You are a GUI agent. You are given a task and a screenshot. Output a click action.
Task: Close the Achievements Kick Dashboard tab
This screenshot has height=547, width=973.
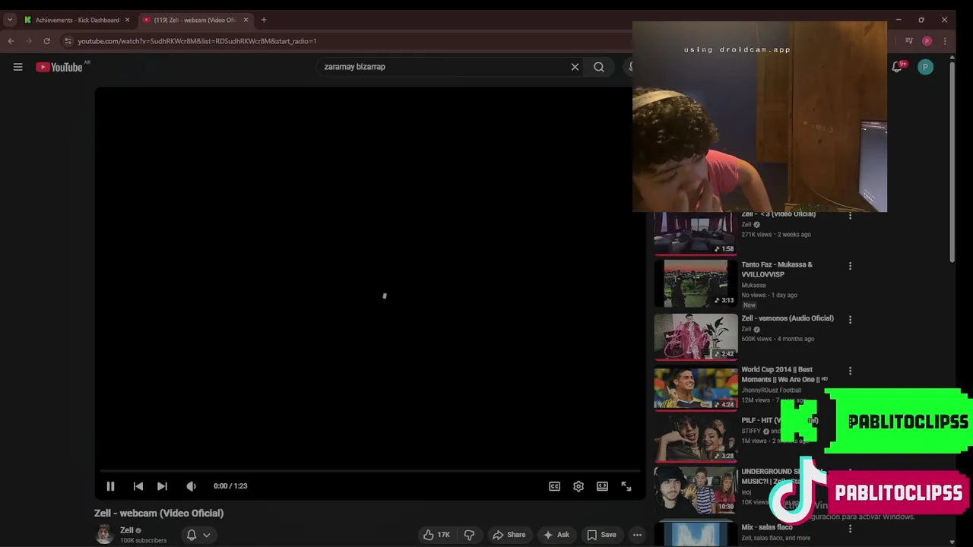(127, 20)
